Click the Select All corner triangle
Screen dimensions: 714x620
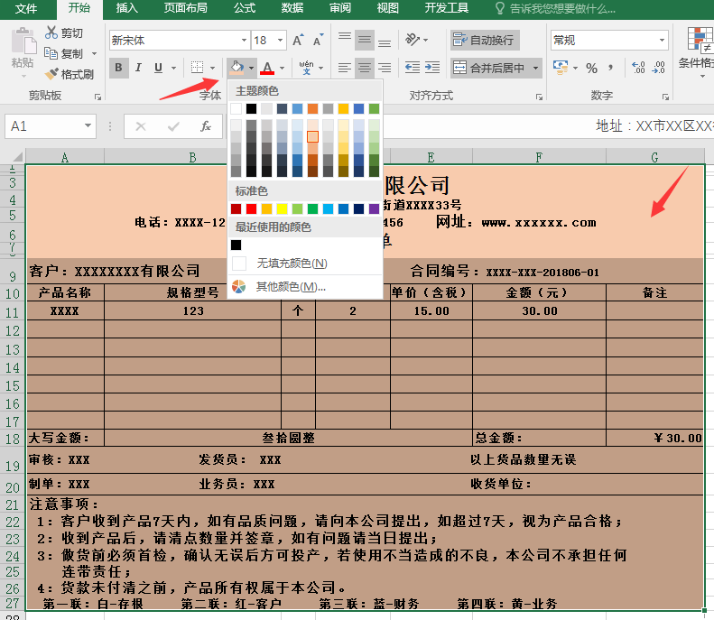17,157
